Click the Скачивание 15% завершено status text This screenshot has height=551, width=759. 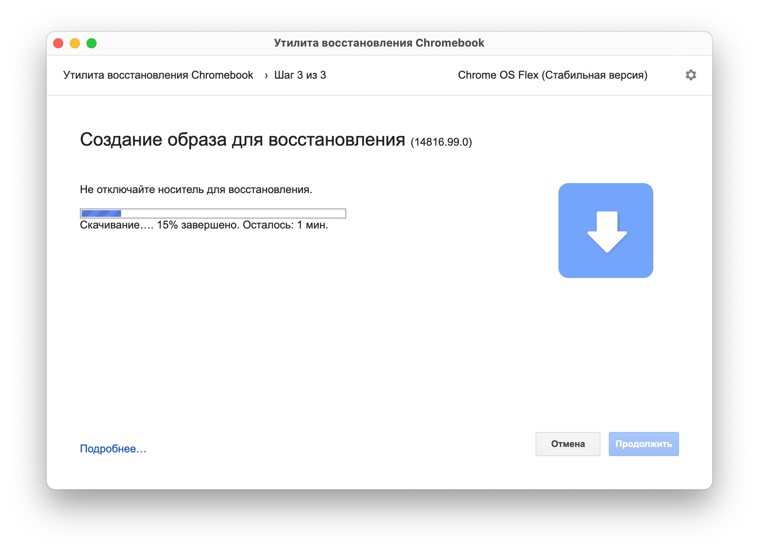[204, 225]
